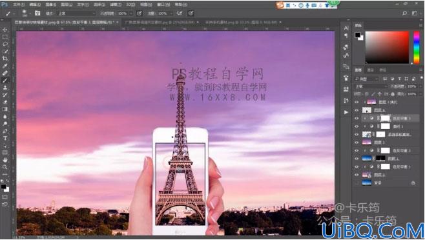The height and width of the screenshot is (240, 425).
Task: Open the Actions play icon in side dock
Action: point(346,112)
